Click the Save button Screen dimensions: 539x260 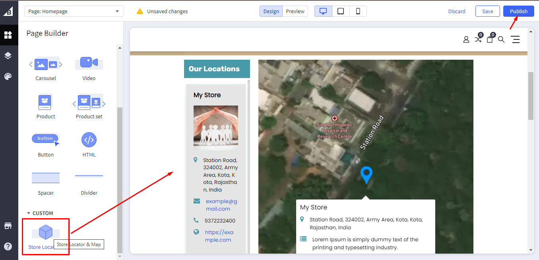488,11
